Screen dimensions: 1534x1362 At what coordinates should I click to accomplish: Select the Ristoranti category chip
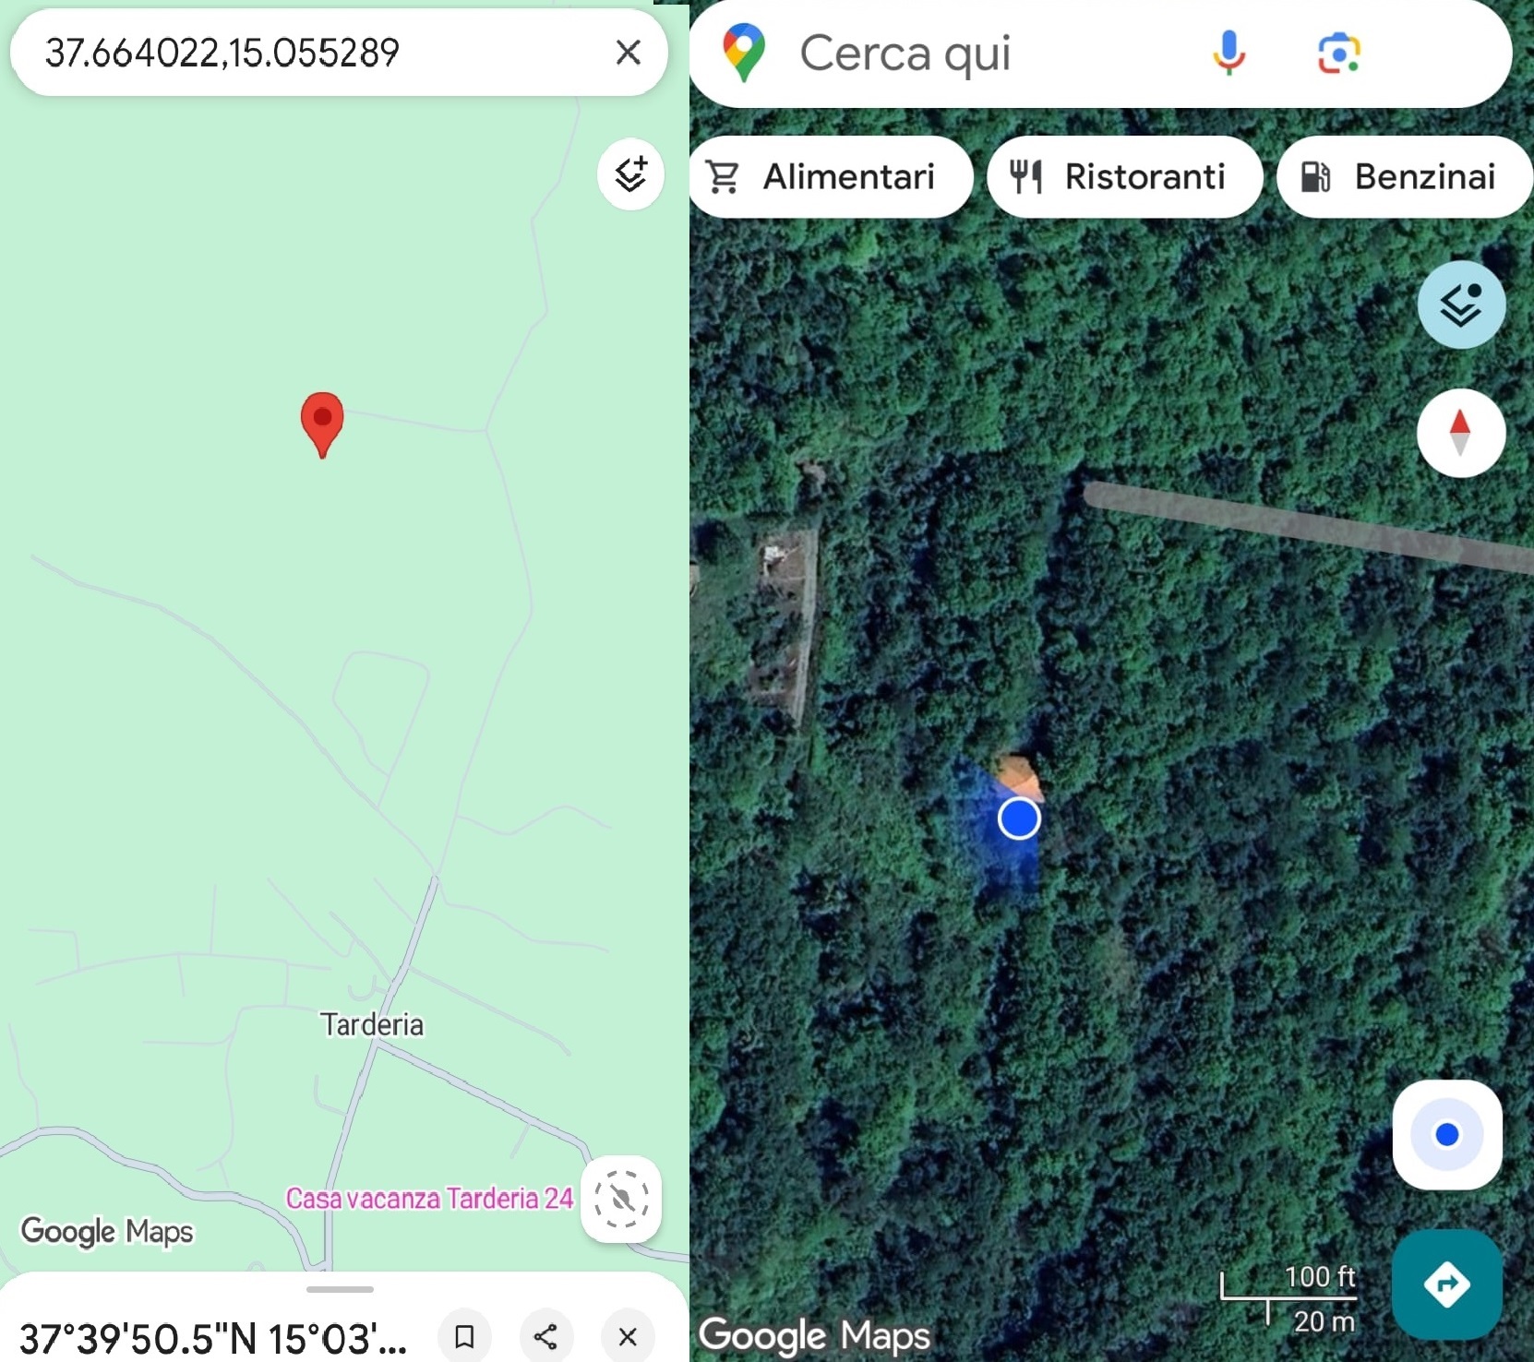(x=1124, y=176)
